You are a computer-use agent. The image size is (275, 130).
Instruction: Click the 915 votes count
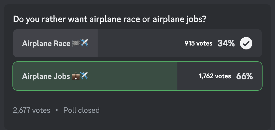pos(198,43)
